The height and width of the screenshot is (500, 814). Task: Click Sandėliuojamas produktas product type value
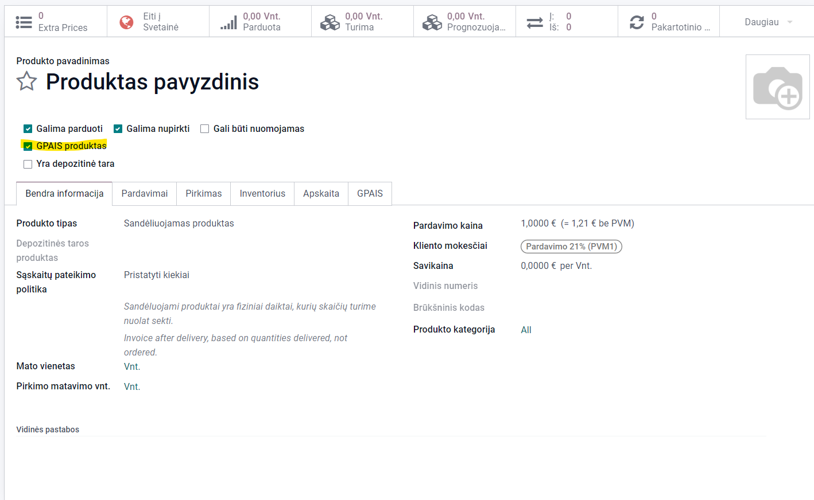click(x=179, y=224)
